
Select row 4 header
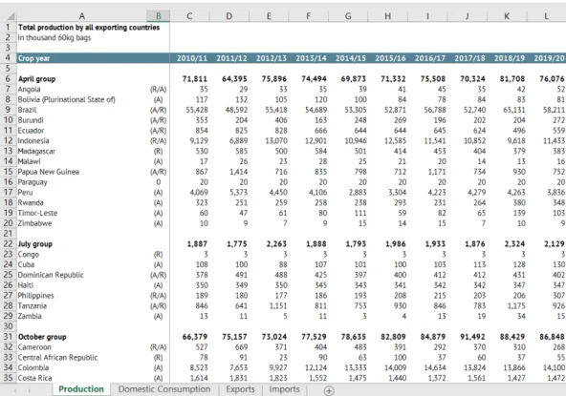pyautogui.click(x=8, y=58)
